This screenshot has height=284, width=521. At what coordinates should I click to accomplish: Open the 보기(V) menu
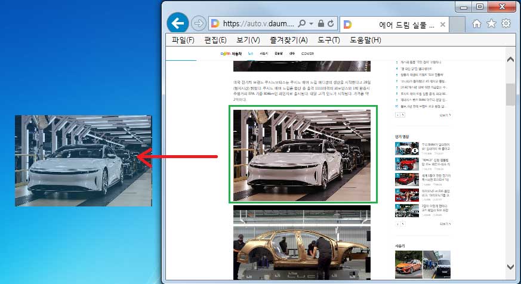click(248, 40)
